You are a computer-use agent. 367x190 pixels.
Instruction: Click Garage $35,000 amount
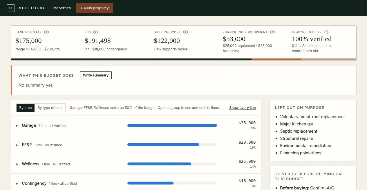tap(247, 123)
